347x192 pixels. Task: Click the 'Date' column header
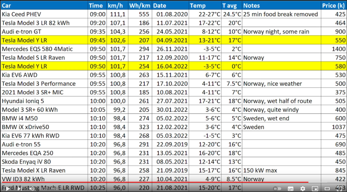[170, 5]
